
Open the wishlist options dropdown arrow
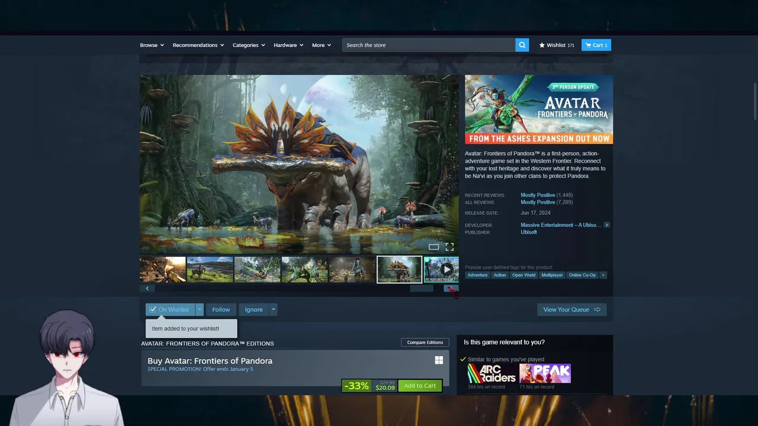[x=200, y=309]
